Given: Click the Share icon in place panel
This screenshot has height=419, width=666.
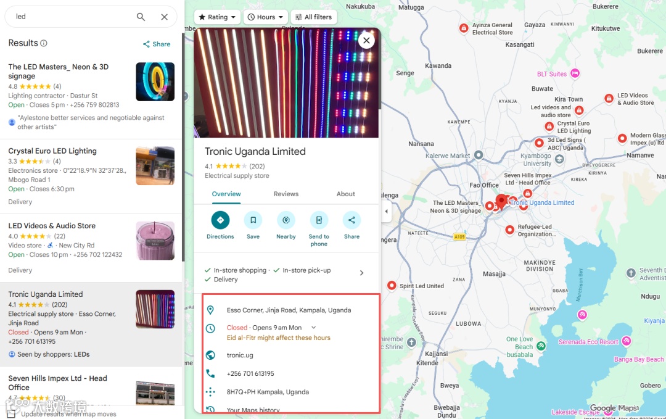Looking at the screenshot, I should coord(351,220).
